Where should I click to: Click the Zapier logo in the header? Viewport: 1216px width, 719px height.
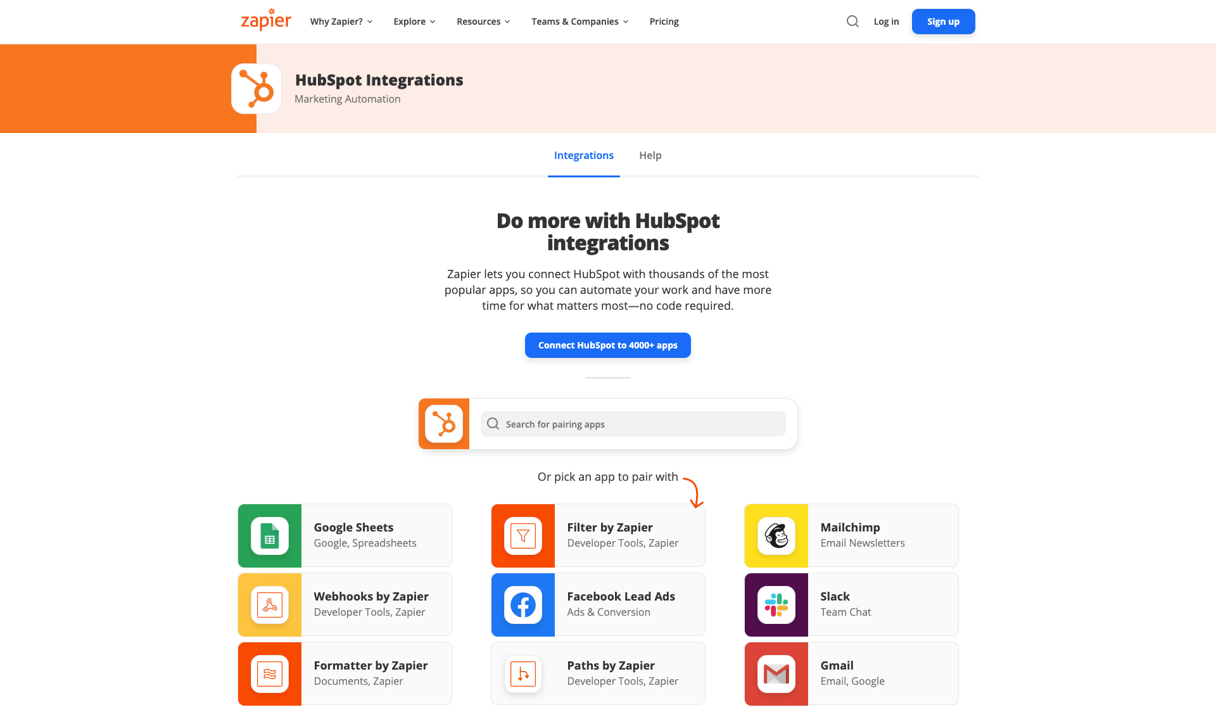[266, 20]
